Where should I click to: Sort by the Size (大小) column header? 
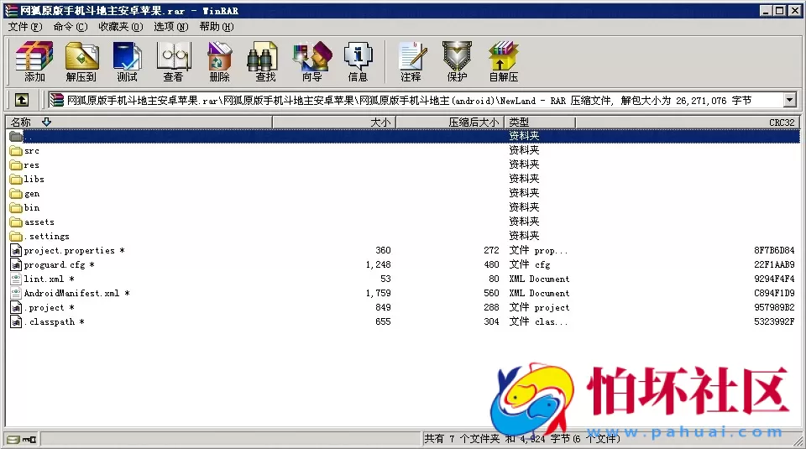point(334,122)
